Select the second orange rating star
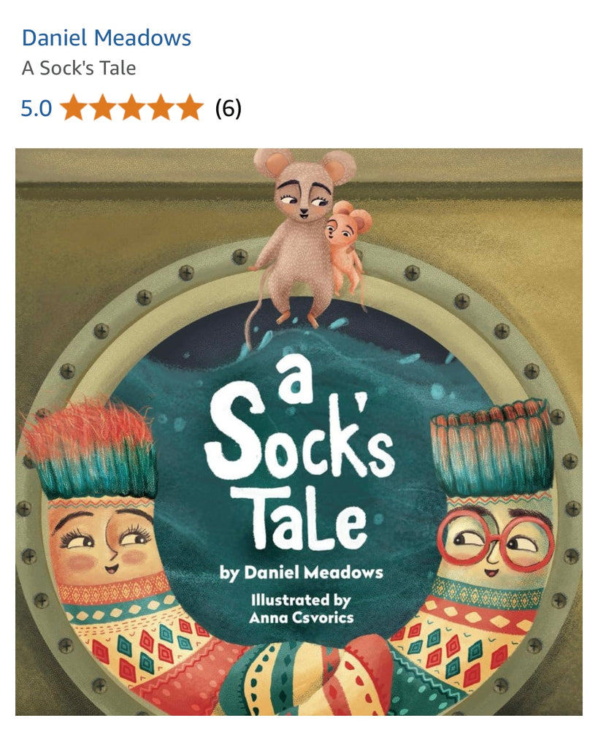Viewport: 598px width, 748px height. (x=104, y=107)
